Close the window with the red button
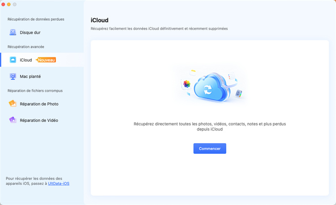Screen dimensions: 336x205 tap(3, 4)
